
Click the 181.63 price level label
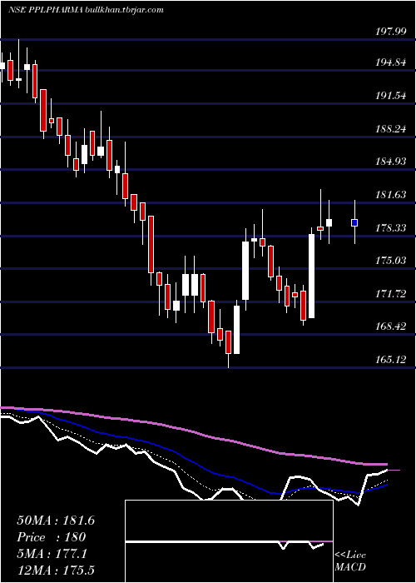[390, 194]
